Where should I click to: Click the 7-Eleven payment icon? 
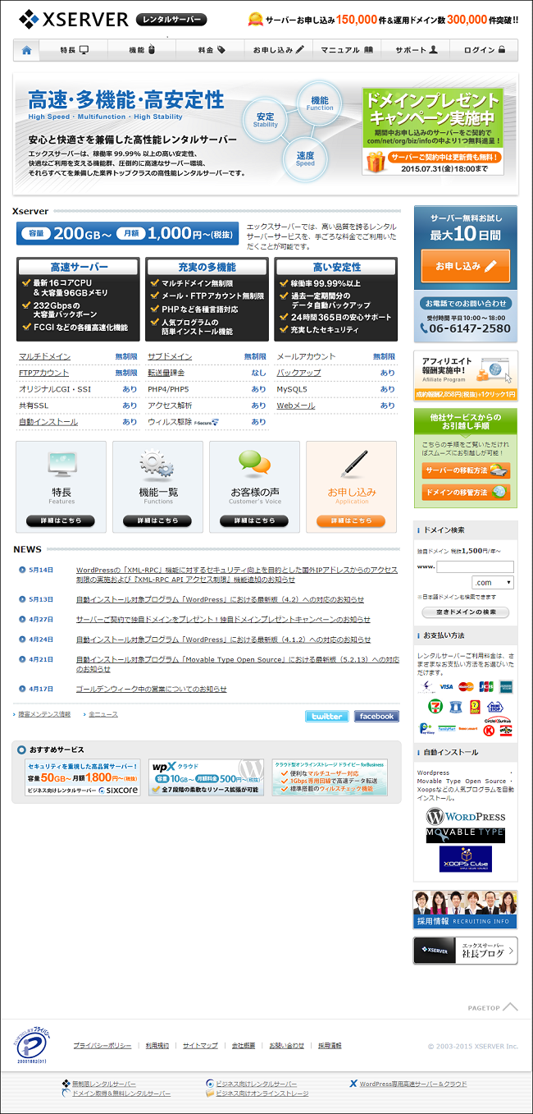(x=435, y=706)
